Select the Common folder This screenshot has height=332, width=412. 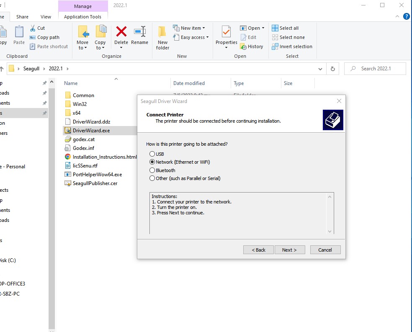80,95
